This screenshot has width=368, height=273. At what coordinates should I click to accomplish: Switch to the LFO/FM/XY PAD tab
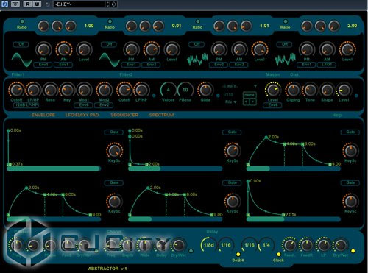tap(82, 115)
